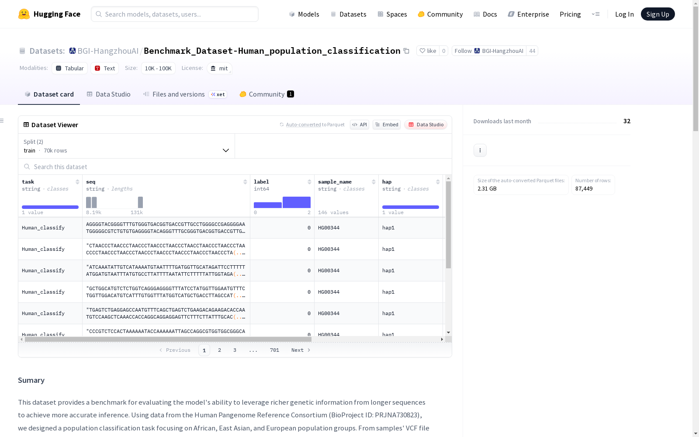Click the BGI-HangzhouAI owner link
The image size is (699, 437).
point(108,51)
